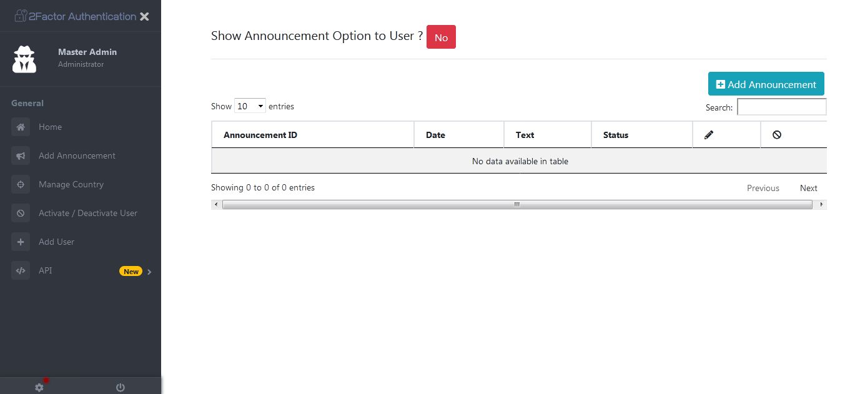Go to the Next page link

tap(808, 188)
